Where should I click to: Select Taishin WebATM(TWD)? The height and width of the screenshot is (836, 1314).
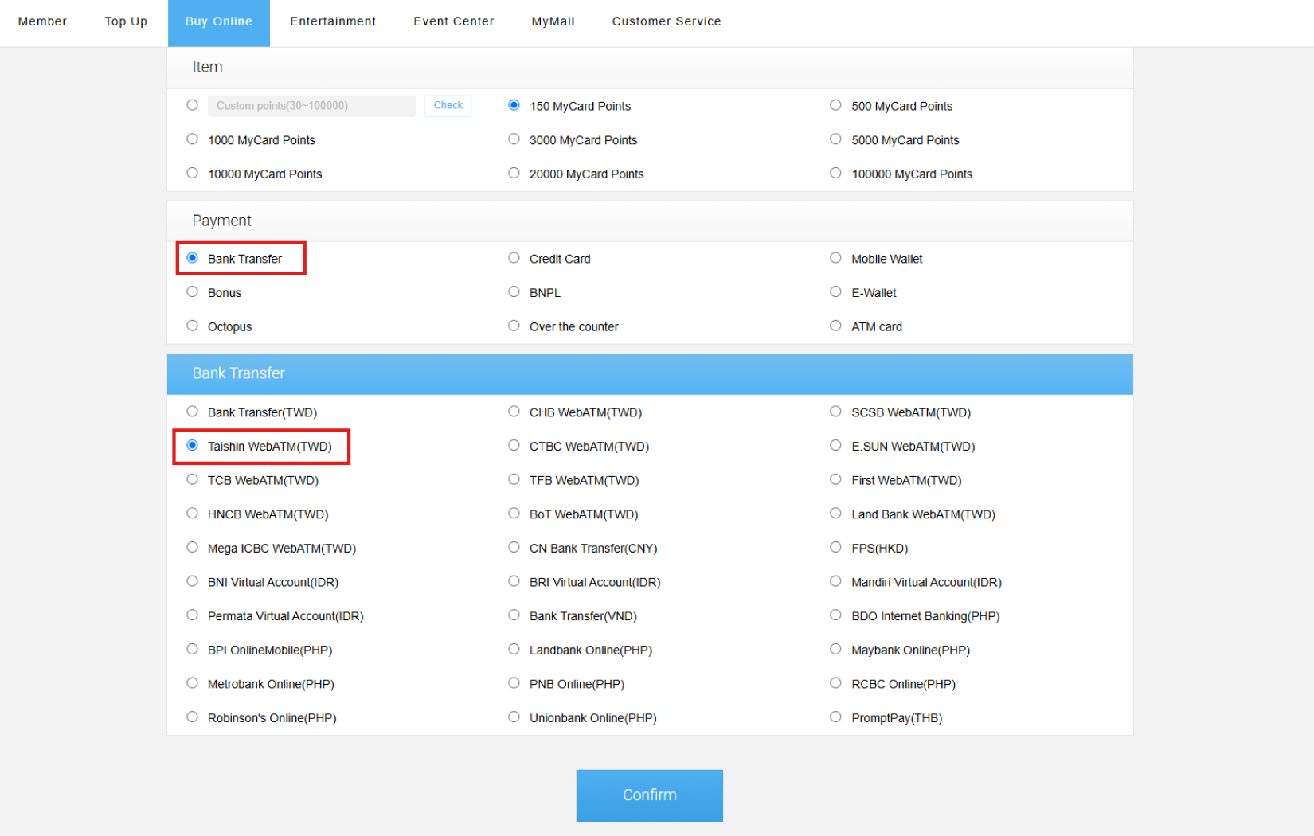point(192,446)
